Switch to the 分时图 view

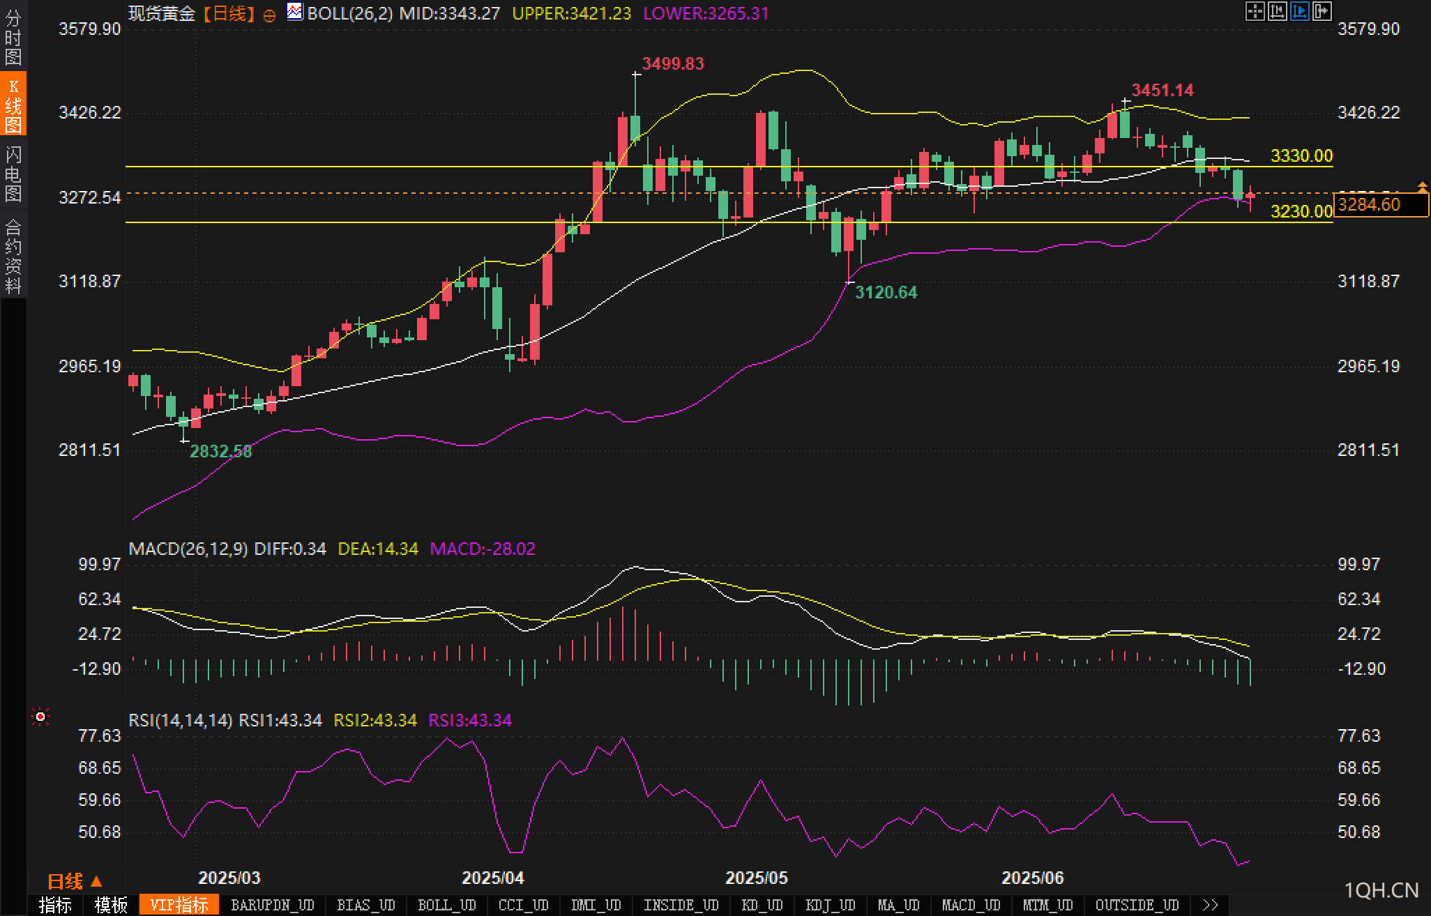pos(13,38)
